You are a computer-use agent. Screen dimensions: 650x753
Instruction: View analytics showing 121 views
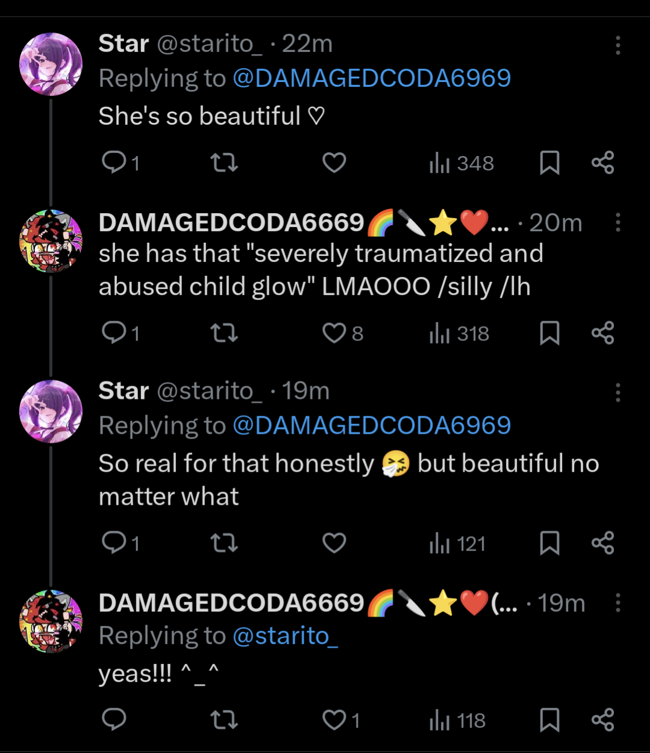pos(457,543)
